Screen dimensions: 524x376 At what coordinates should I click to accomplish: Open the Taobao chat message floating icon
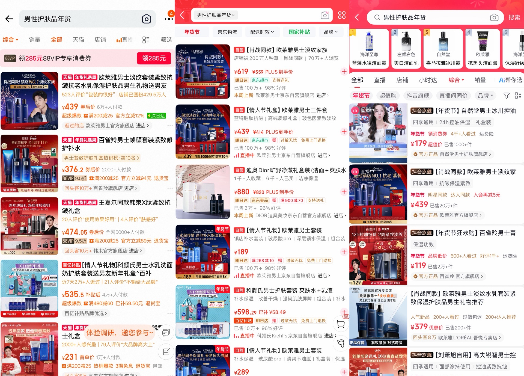pyautogui.click(x=166, y=333)
